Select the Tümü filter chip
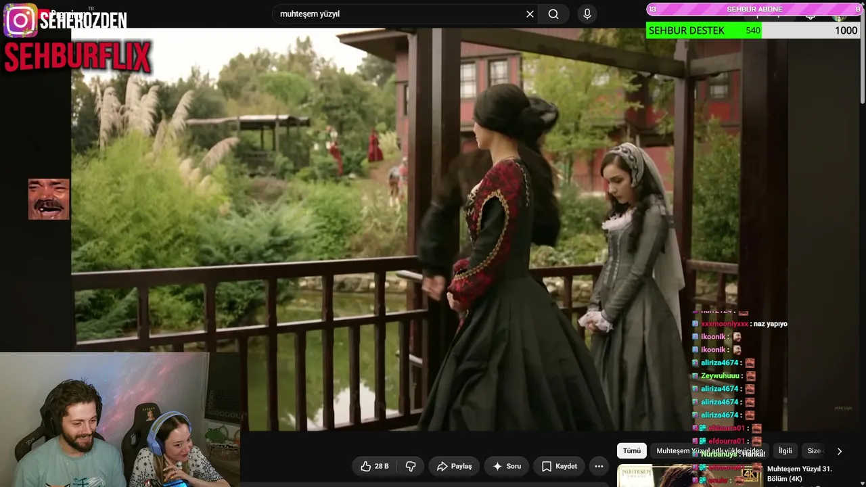Image resolution: width=866 pixels, height=487 pixels. [x=632, y=450]
